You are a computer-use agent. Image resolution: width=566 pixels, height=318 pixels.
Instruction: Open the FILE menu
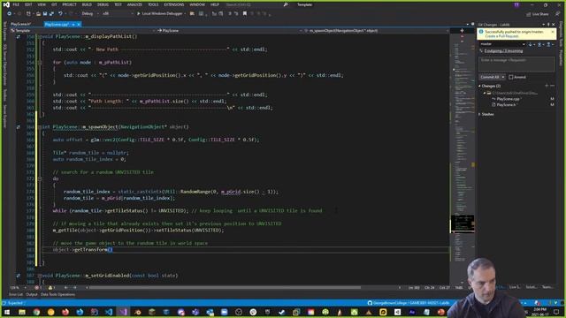click(x=16, y=4)
